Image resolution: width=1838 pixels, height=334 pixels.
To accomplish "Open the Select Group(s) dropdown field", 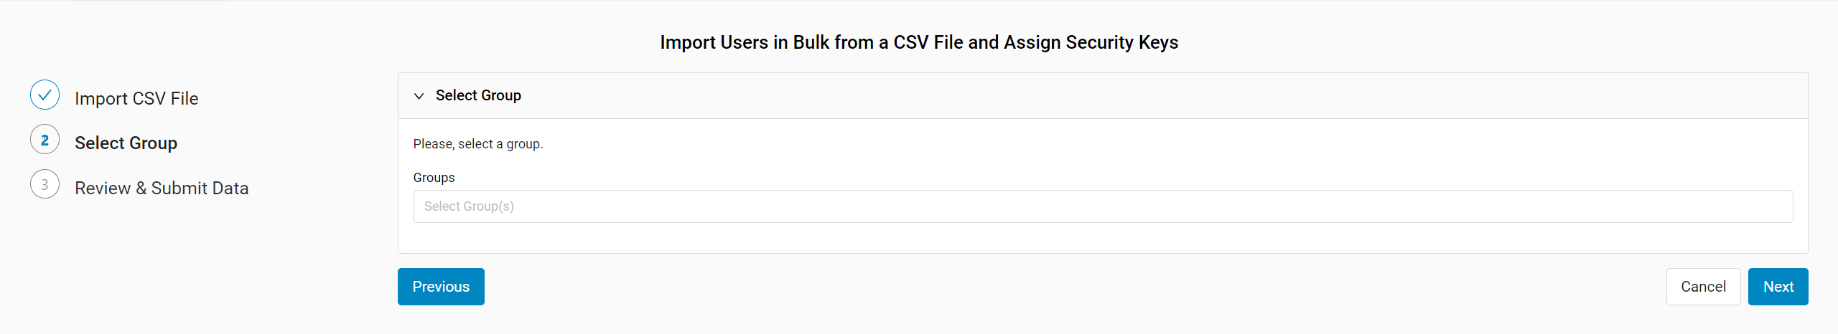I will (x=1103, y=206).
